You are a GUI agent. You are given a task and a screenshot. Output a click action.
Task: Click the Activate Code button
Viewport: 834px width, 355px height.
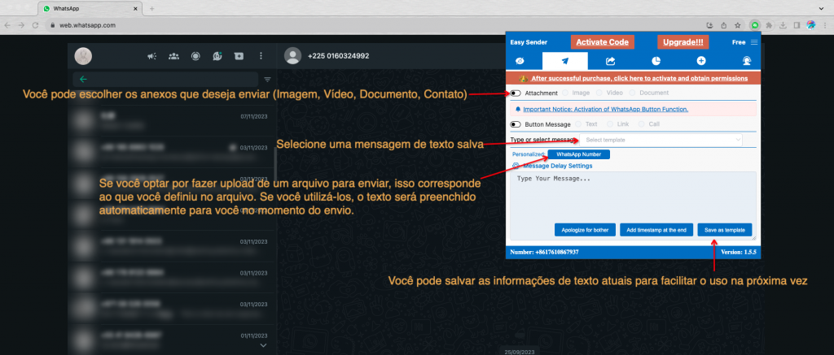[x=602, y=42]
